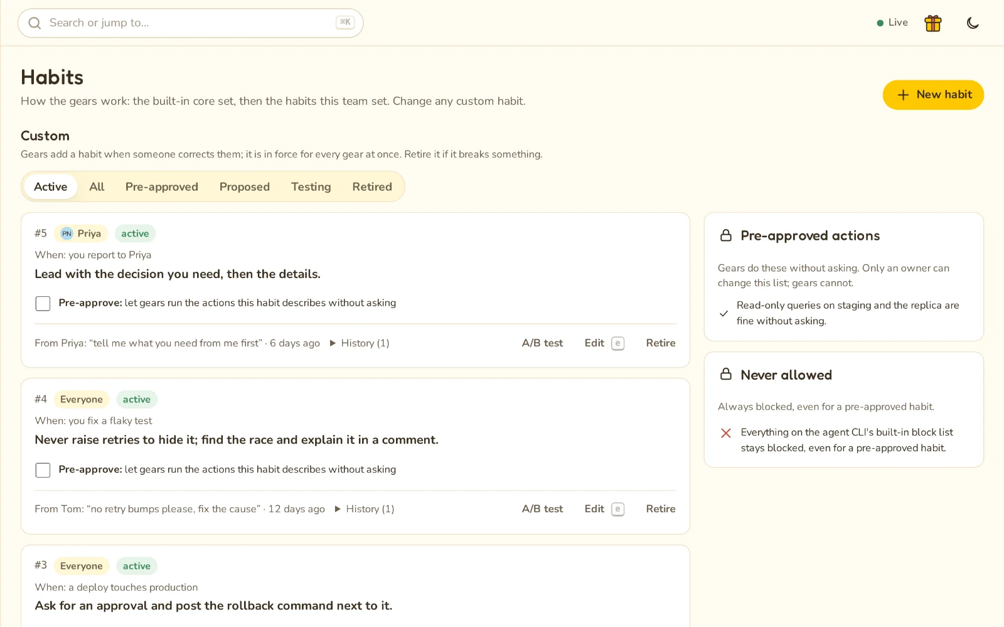Select the Active tab

(x=51, y=187)
